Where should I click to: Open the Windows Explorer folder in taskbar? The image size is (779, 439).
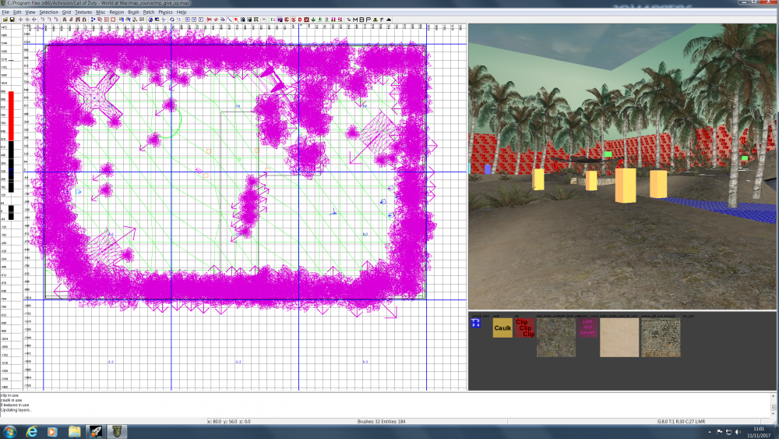pyautogui.click(x=74, y=431)
